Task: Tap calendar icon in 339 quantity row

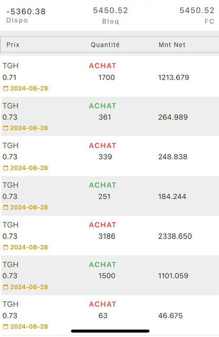Action: pos(6,168)
